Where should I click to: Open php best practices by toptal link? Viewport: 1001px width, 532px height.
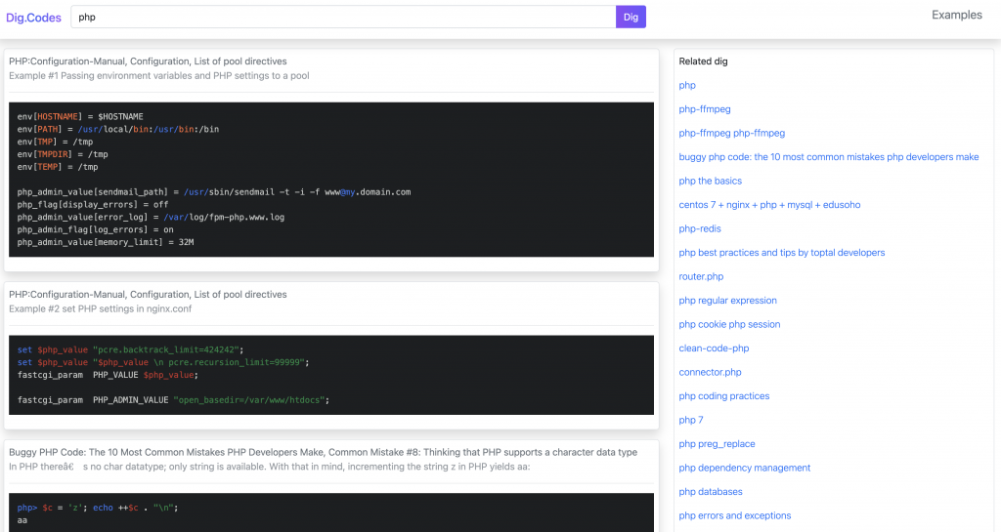pos(781,252)
